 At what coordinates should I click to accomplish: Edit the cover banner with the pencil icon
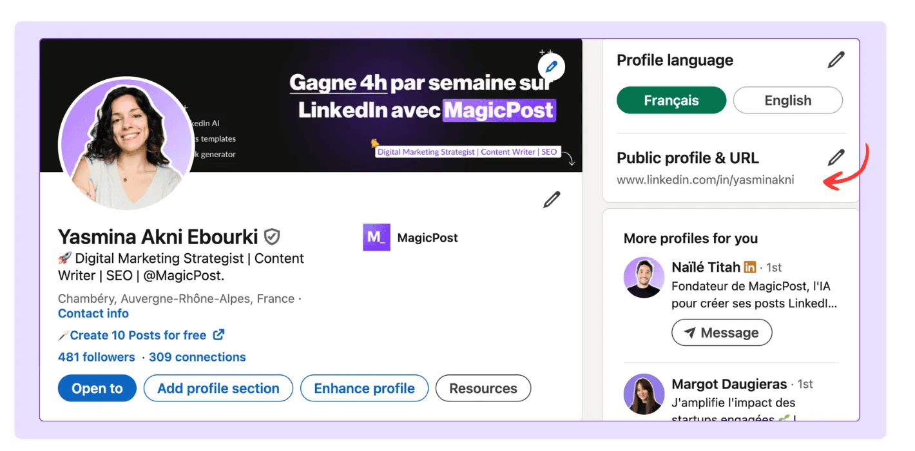pyautogui.click(x=551, y=66)
